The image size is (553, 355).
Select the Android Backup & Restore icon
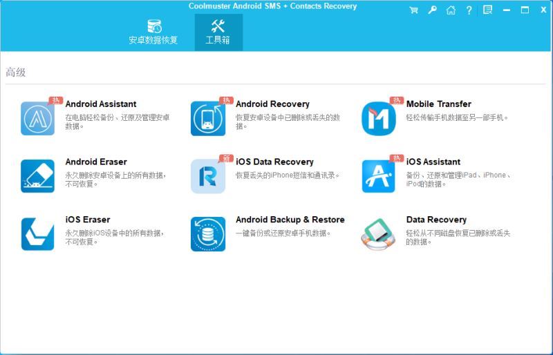click(x=208, y=234)
